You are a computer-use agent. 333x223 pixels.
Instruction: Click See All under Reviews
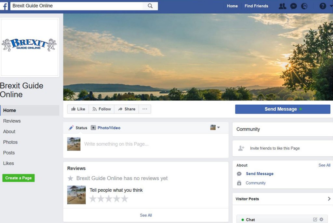pyautogui.click(x=146, y=215)
